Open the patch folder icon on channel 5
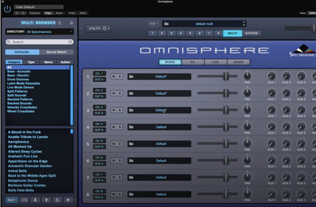This screenshot has height=207, width=316. point(131,144)
